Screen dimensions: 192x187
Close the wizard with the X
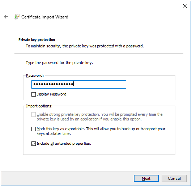(x=185, y=6)
